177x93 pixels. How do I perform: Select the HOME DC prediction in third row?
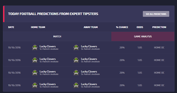pos(159,73)
